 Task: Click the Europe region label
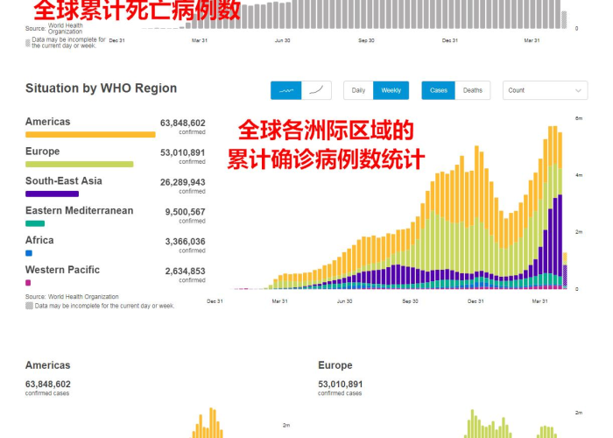[x=42, y=152]
